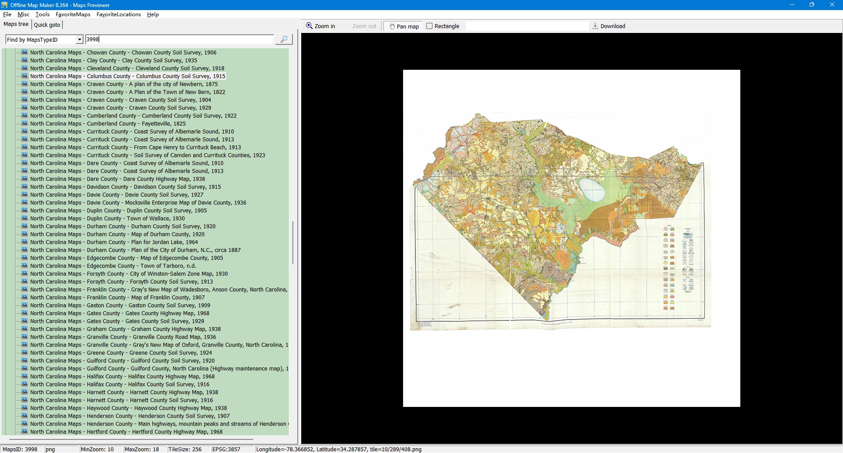
Task: Select the Rectangle selection tool
Action: click(443, 26)
